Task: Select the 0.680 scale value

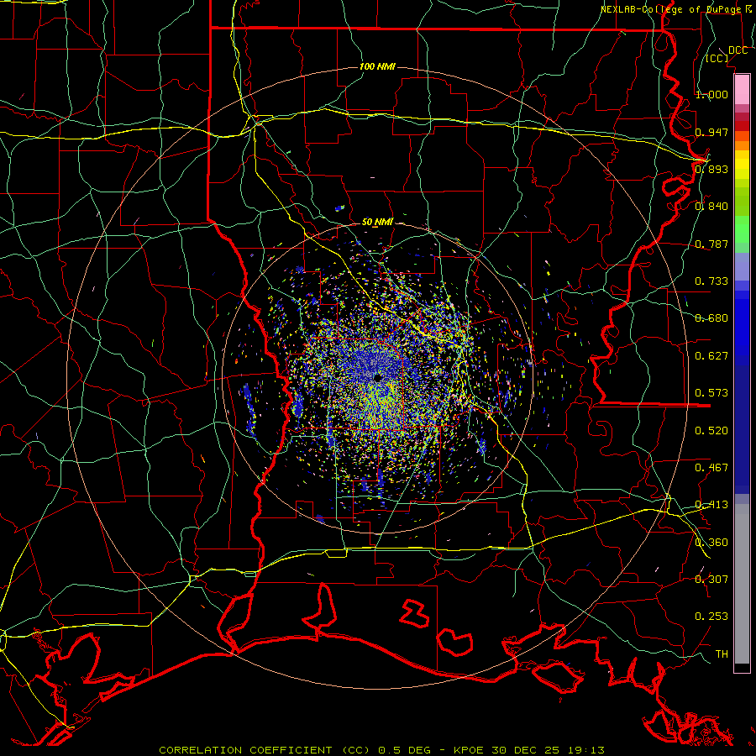Action: (711, 318)
